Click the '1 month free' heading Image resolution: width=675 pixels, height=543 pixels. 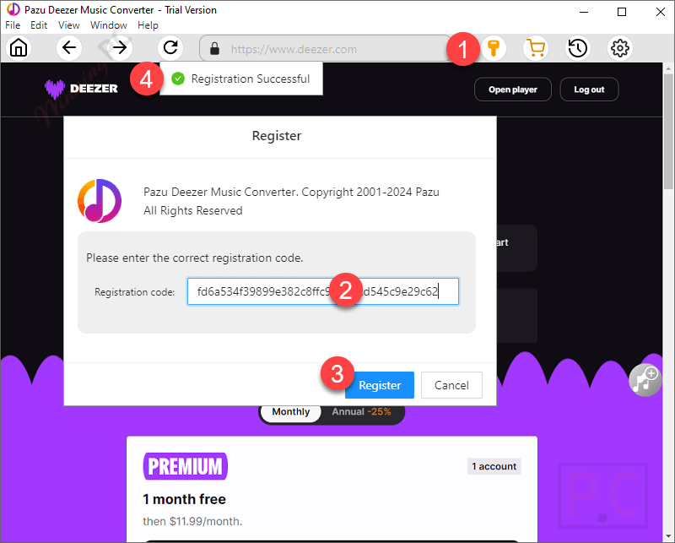pyautogui.click(x=184, y=499)
